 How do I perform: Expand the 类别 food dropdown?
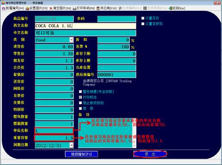pos(71,39)
